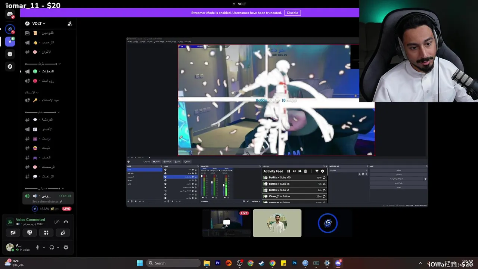
Task: Open audio output options dropdown
Action: pyautogui.click(x=58, y=247)
